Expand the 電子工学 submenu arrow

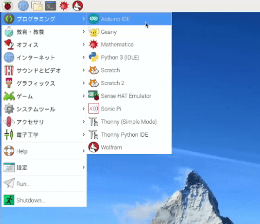tap(84, 135)
